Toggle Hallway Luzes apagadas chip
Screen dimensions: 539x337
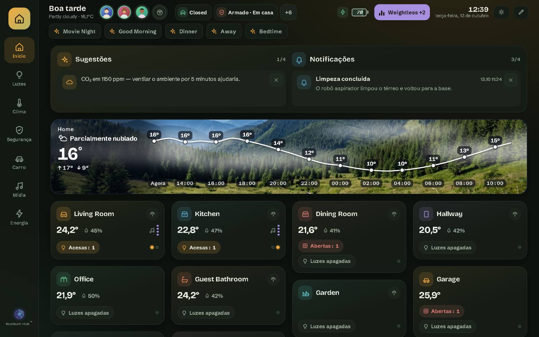(x=448, y=248)
